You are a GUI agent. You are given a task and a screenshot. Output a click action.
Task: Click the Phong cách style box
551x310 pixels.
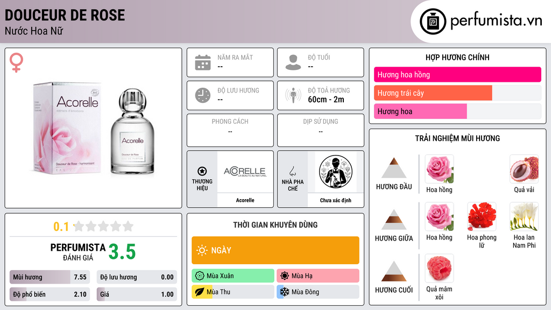pos(230,130)
